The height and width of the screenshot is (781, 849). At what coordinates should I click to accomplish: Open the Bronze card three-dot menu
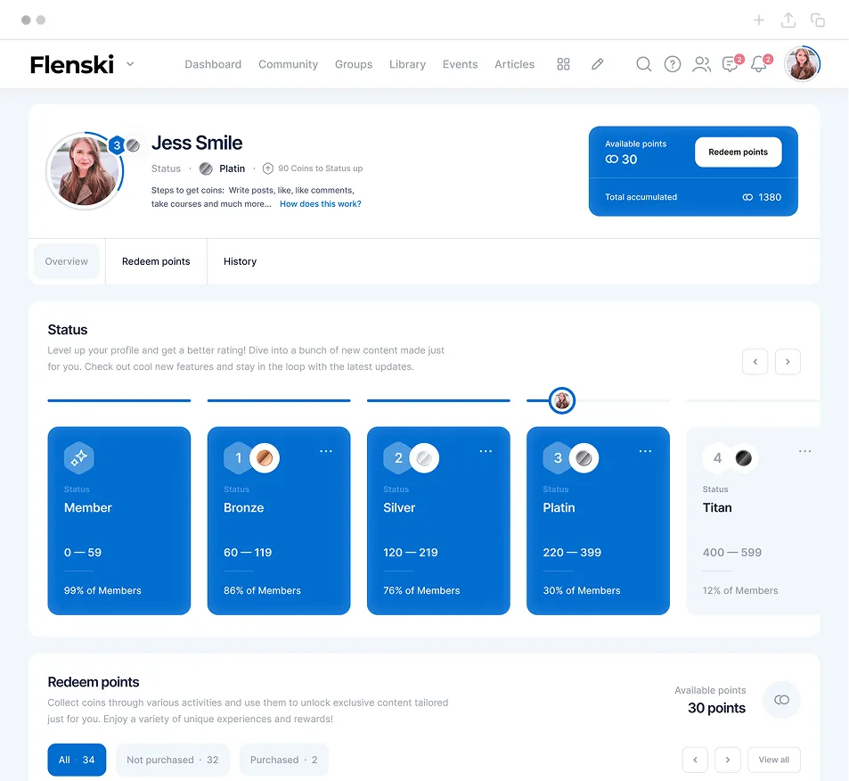(x=326, y=452)
